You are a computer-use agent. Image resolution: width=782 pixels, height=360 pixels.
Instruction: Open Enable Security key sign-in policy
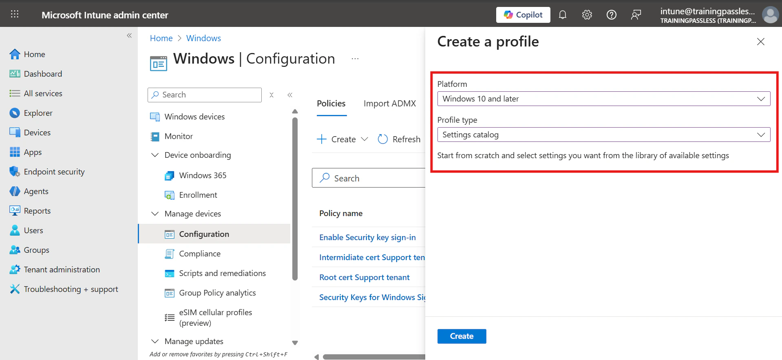(367, 237)
